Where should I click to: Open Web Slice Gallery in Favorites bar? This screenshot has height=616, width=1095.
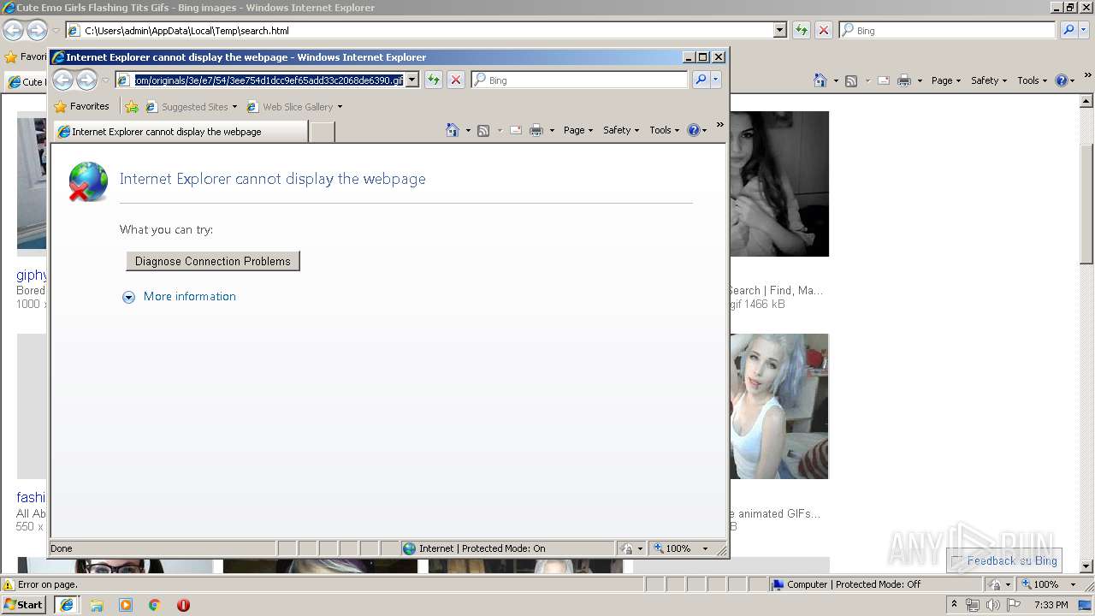coord(294,107)
